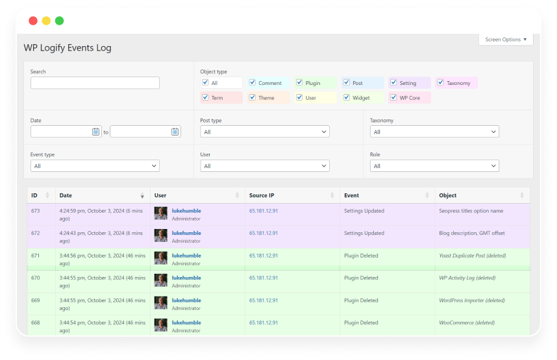
Task: Open the Screen Options tab
Action: pos(506,40)
